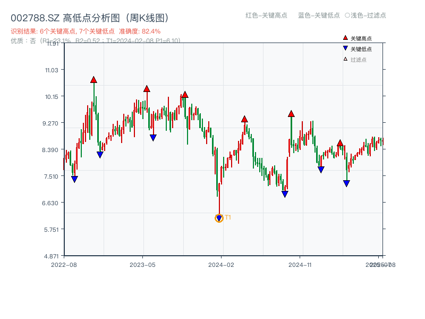Select the red key-high marker at the late-2023 peak near 10.2

[x=185, y=95]
